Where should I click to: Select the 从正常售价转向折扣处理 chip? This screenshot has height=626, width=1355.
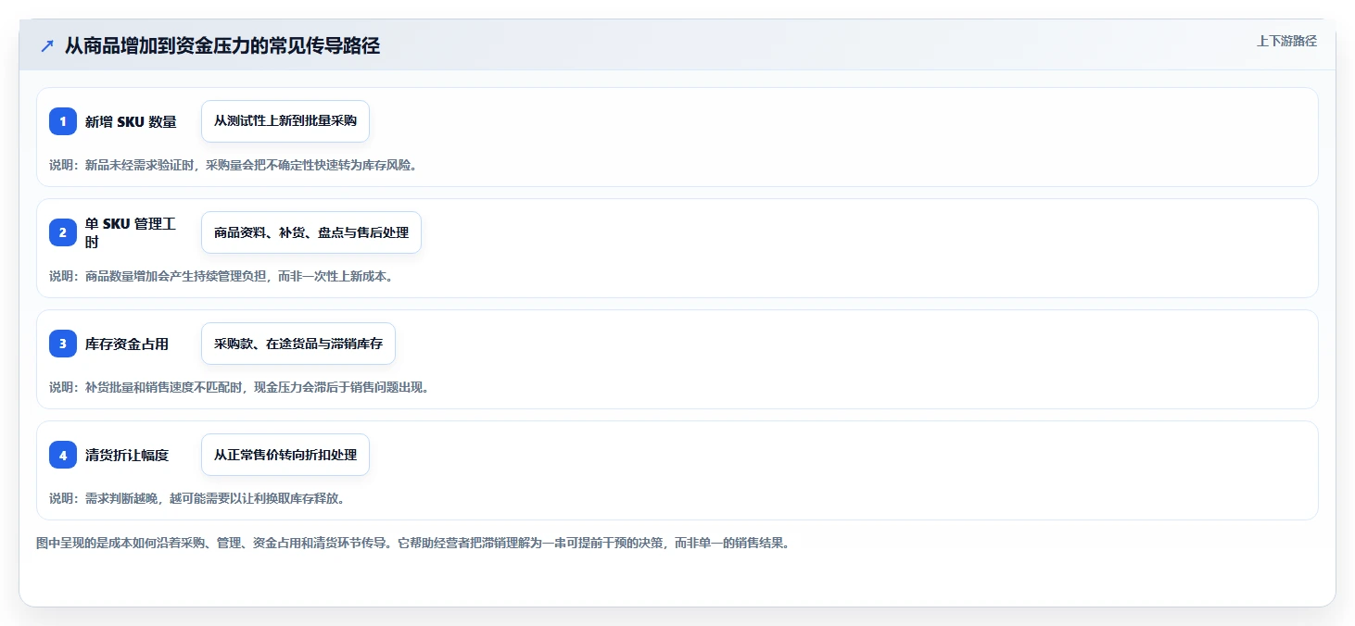tap(285, 455)
